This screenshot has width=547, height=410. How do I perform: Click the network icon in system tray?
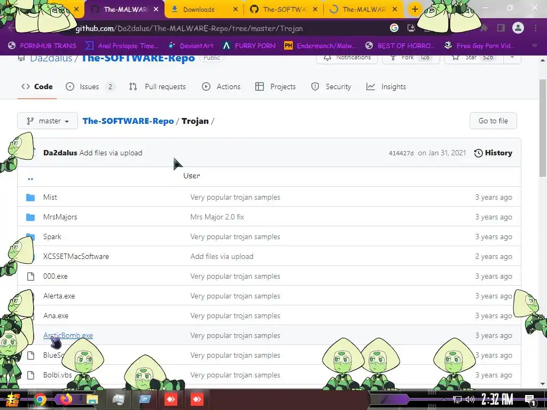pyautogui.click(x=457, y=399)
